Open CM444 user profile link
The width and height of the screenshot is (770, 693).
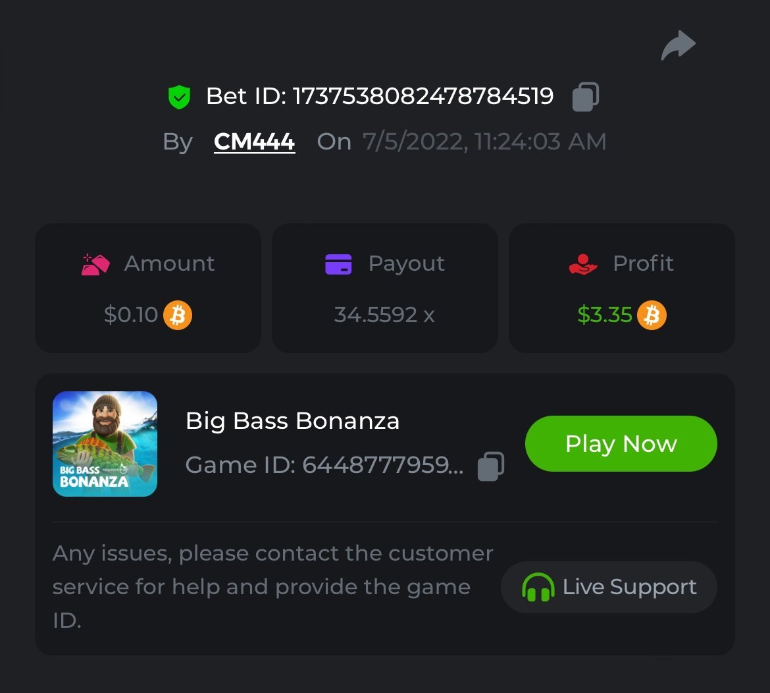tap(254, 142)
